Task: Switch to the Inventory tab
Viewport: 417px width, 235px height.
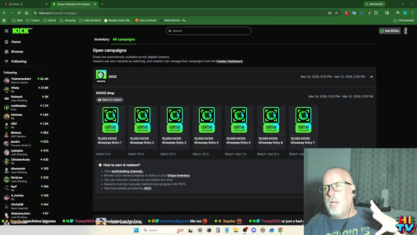Action: point(102,39)
